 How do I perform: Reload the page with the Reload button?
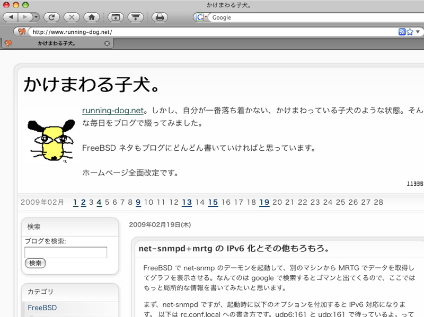click(x=51, y=17)
